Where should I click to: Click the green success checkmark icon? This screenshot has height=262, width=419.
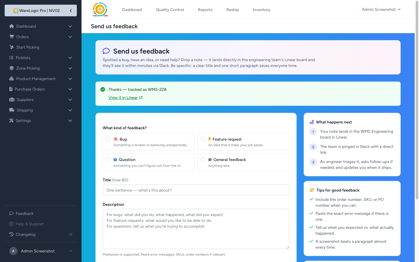[x=103, y=89]
